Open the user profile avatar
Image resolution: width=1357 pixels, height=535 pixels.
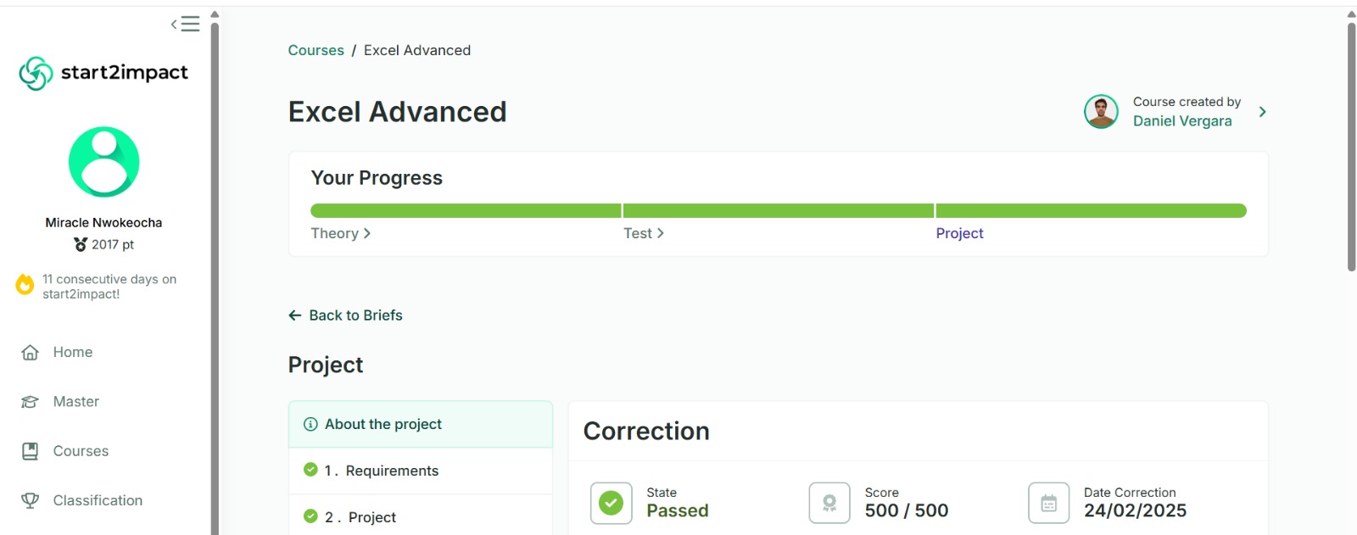pyautogui.click(x=103, y=162)
